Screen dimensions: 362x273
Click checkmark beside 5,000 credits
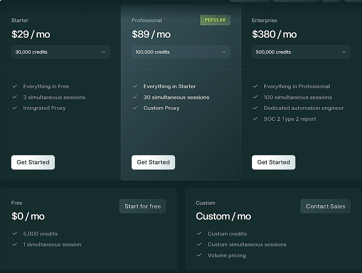click(x=14, y=233)
